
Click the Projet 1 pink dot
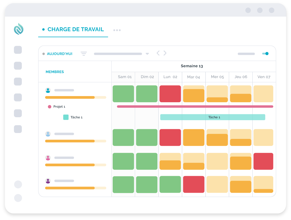tap(50, 107)
